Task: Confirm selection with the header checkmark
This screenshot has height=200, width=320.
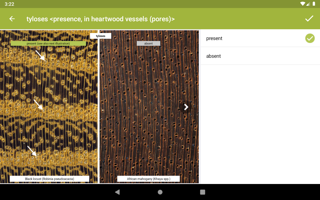Action: (309, 19)
